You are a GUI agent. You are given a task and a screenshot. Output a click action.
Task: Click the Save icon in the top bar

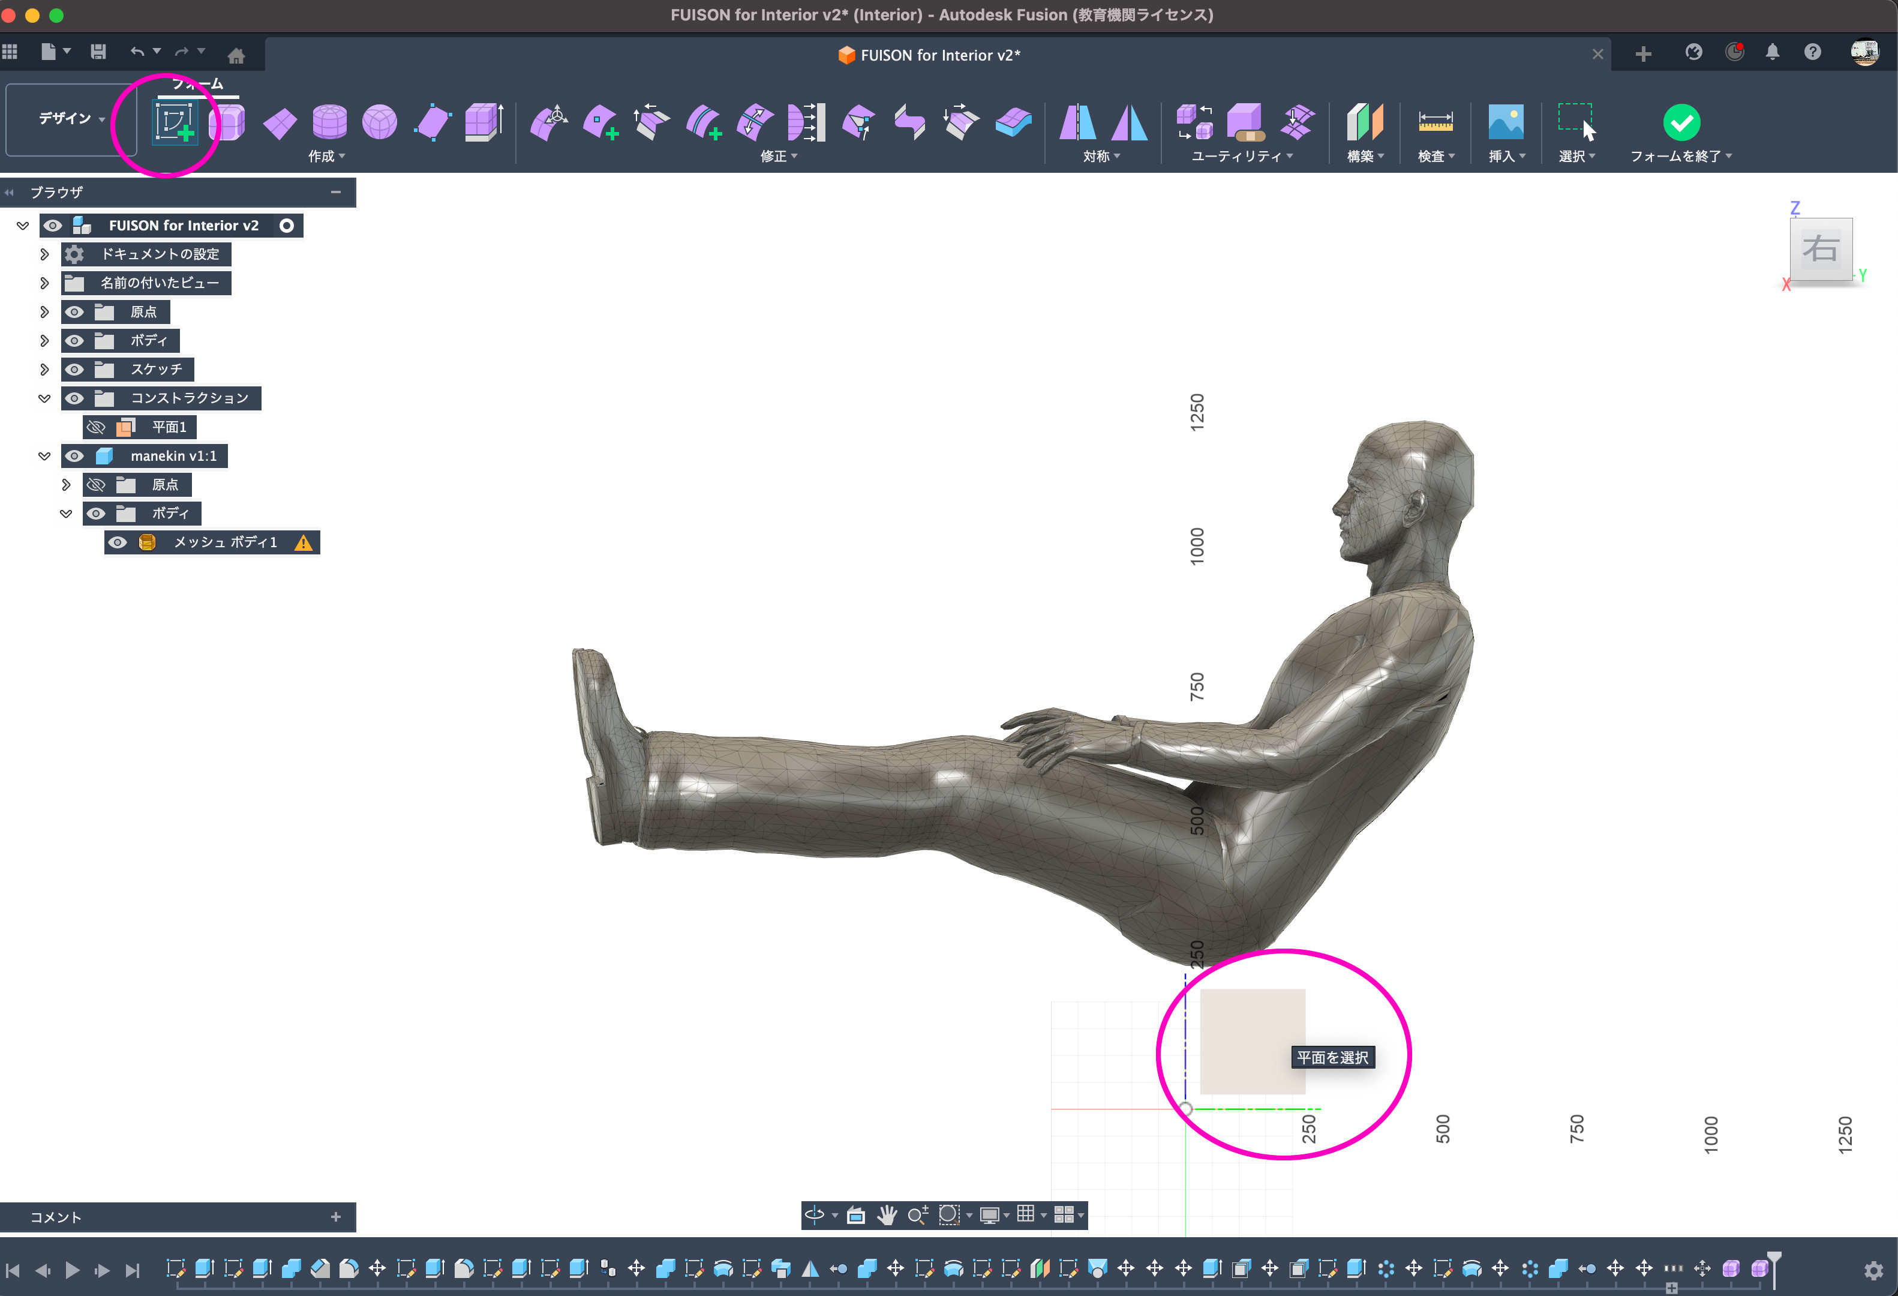pos(98,52)
